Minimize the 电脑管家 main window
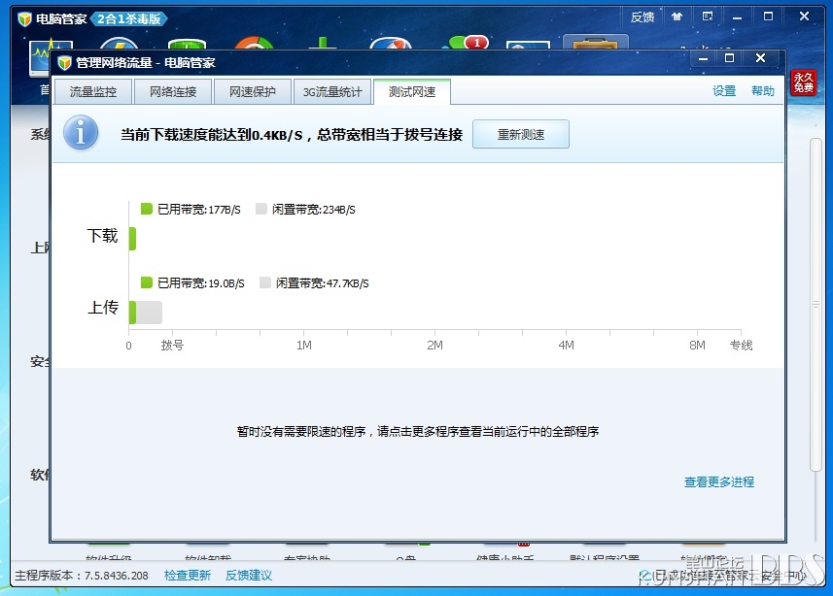833x596 pixels. [x=737, y=17]
